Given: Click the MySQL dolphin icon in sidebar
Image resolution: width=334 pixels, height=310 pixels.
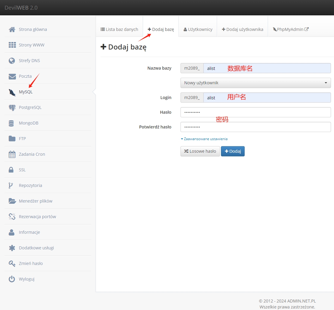Looking at the screenshot, I should [12, 92].
